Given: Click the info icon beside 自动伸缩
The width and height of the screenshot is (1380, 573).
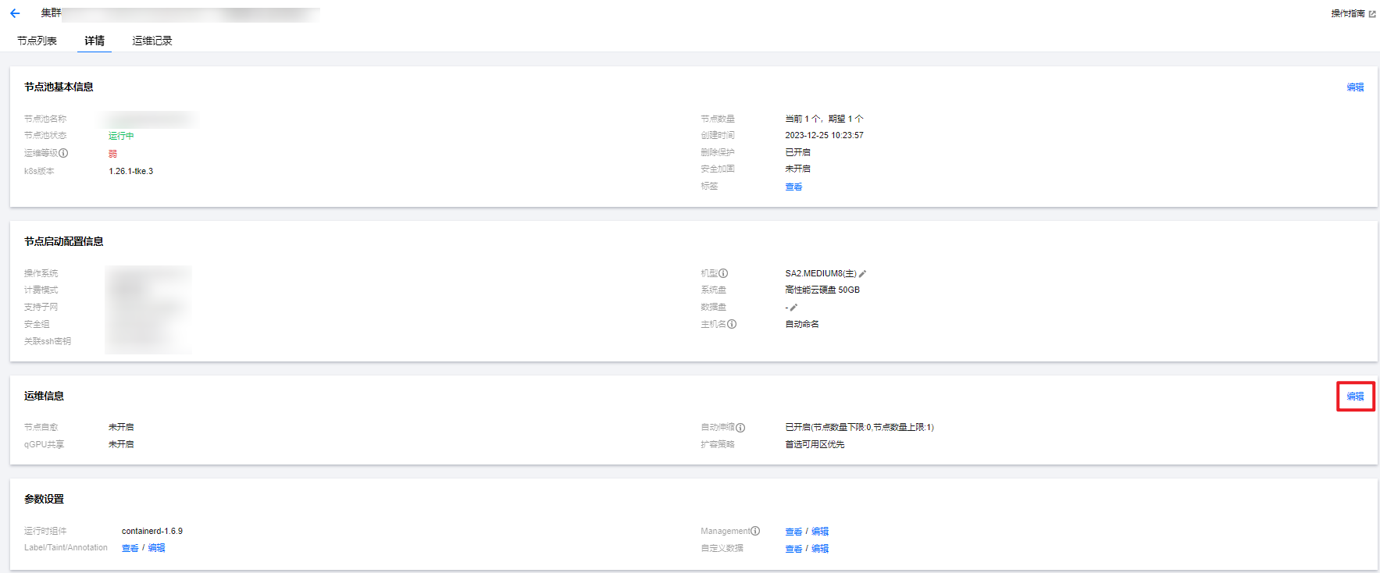Looking at the screenshot, I should click(x=740, y=428).
